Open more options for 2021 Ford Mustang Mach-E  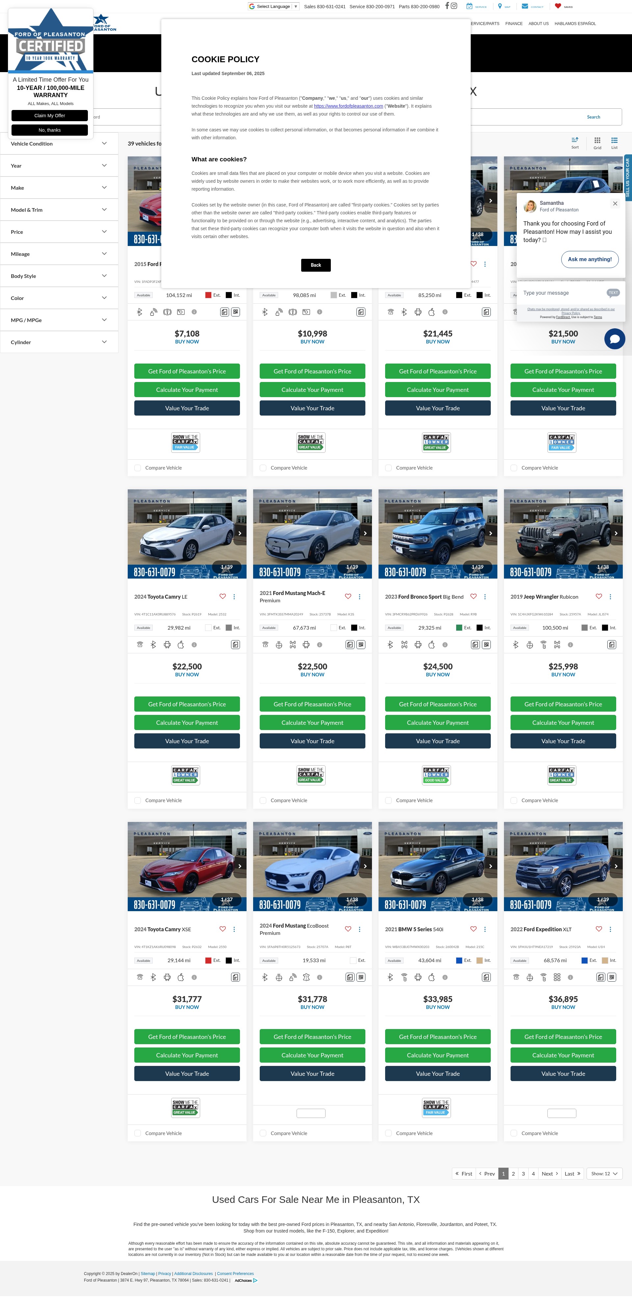pyautogui.click(x=359, y=596)
